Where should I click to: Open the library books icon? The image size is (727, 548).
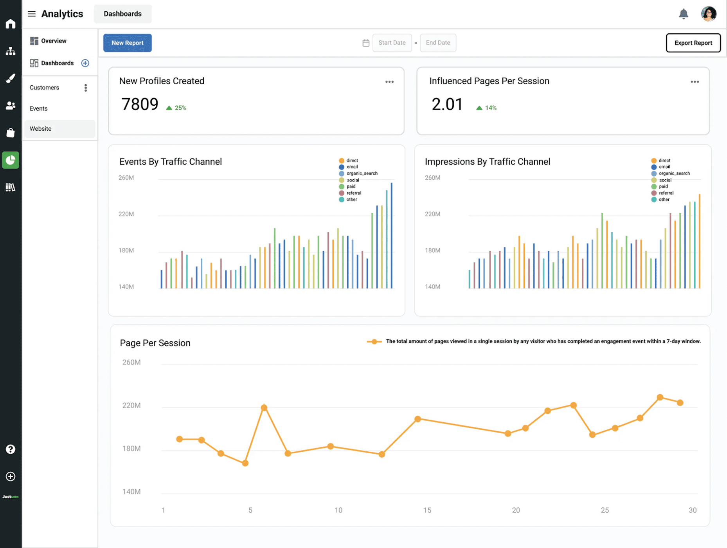(x=11, y=187)
